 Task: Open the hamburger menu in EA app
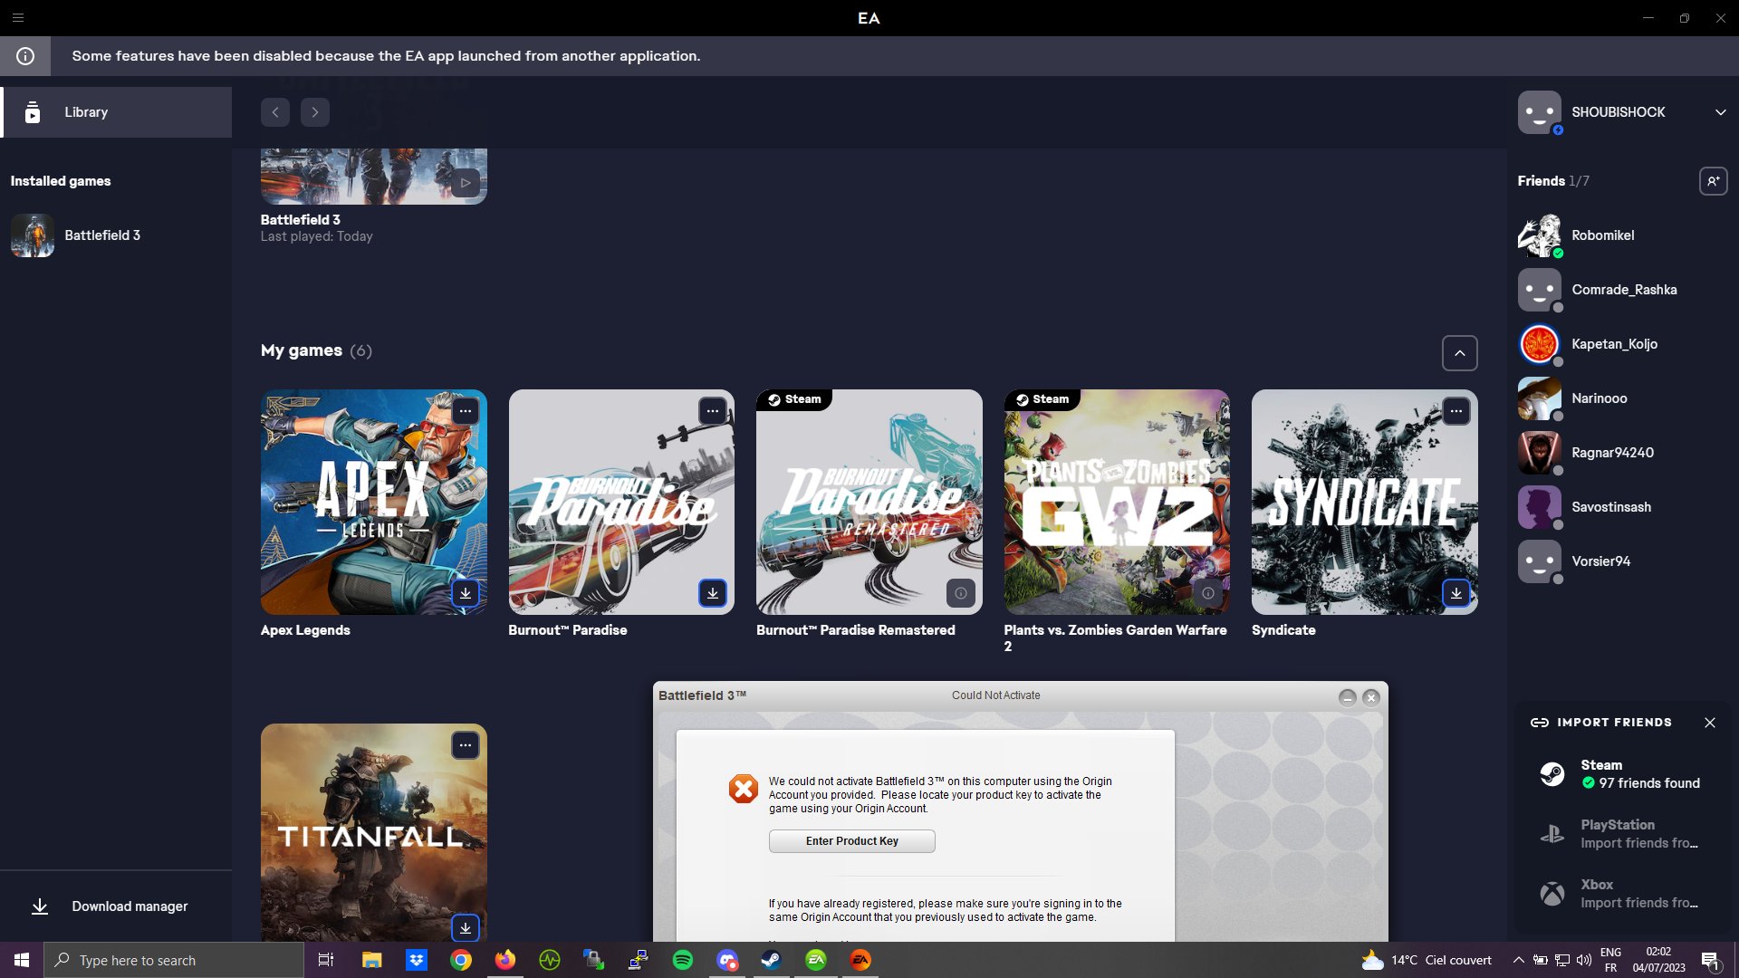(x=18, y=18)
